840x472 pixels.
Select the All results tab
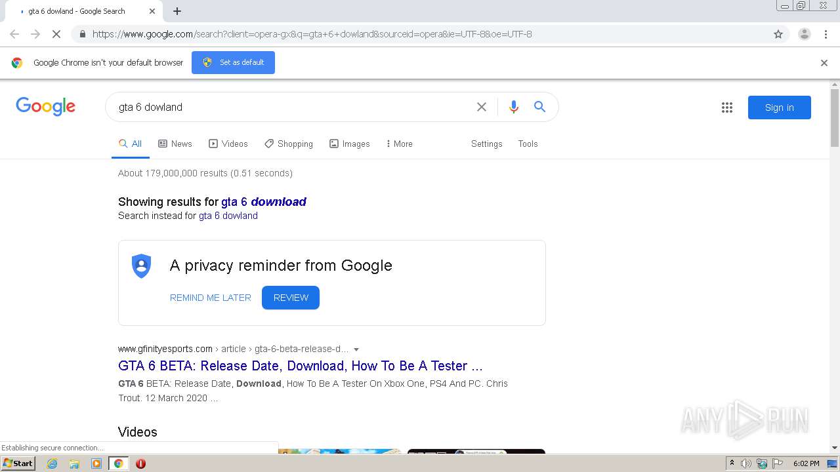[x=130, y=144]
